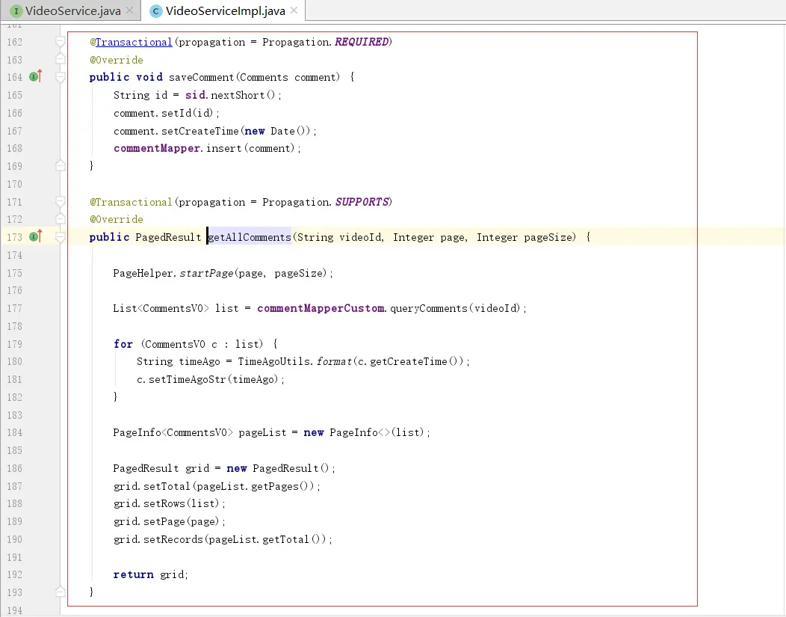The width and height of the screenshot is (786, 617).
Task: Click PageInfo type on line 184
Action: tap(137, 432)
